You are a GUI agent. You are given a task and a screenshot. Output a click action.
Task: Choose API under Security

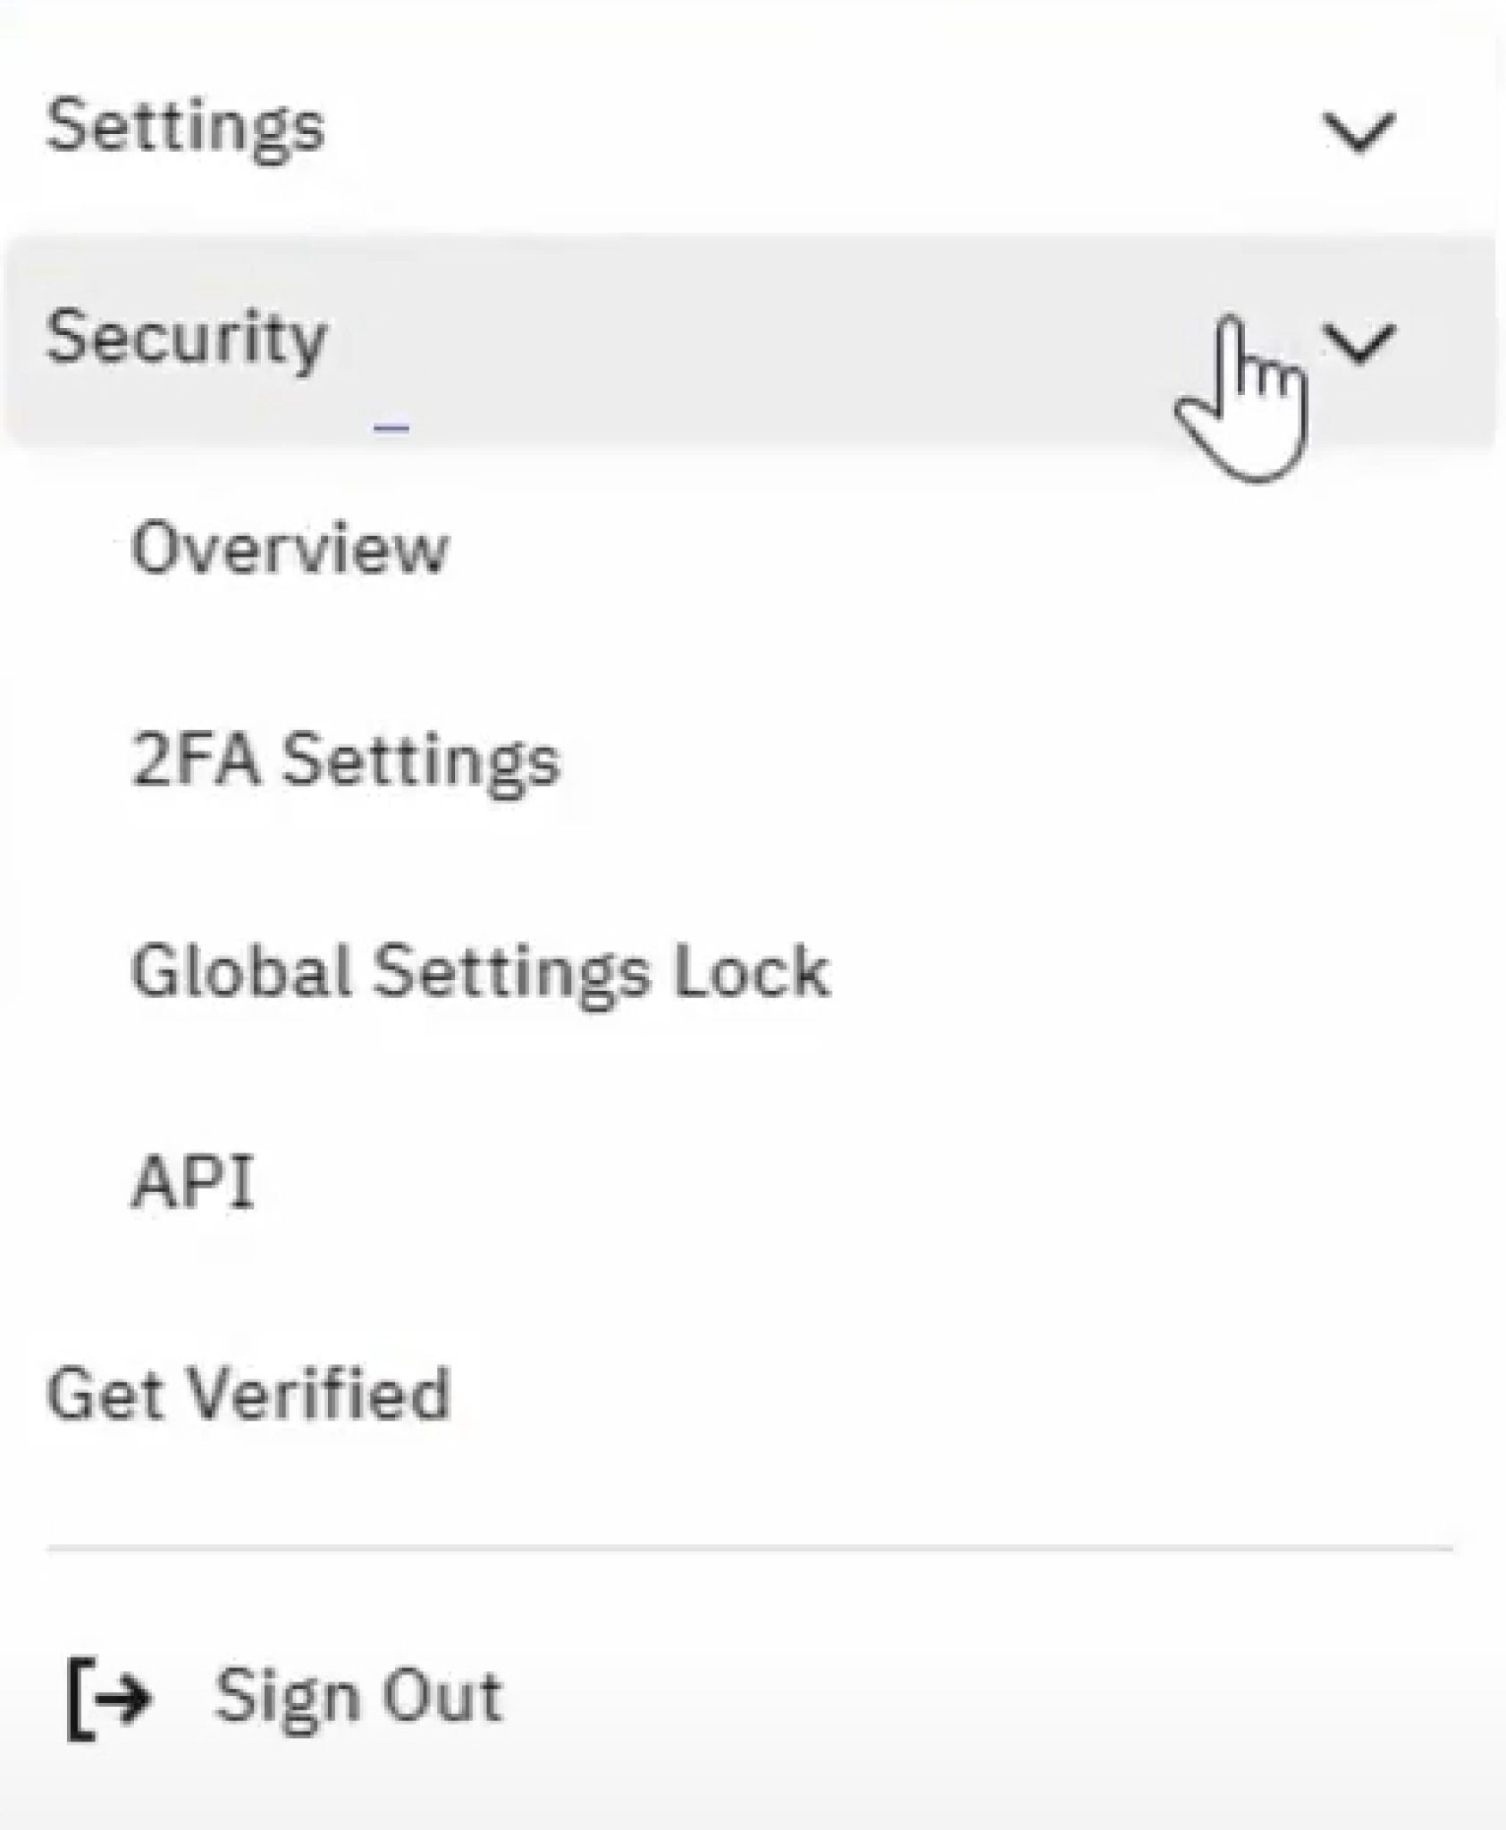(x=193, y=1182)
